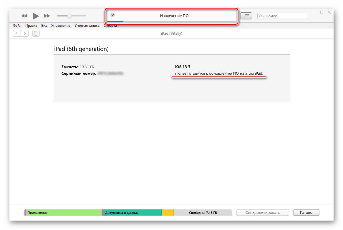Click the blue extraction progress bar
343x230 pixels.
point(115,22)
